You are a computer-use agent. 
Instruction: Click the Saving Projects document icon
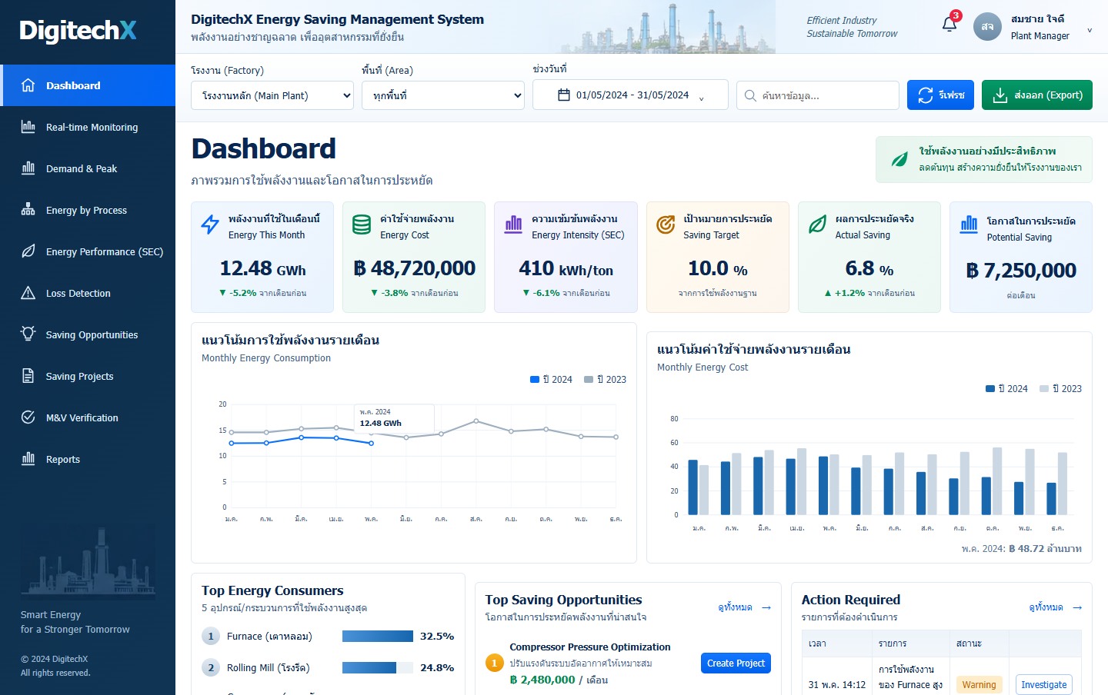tap(28, 376)
